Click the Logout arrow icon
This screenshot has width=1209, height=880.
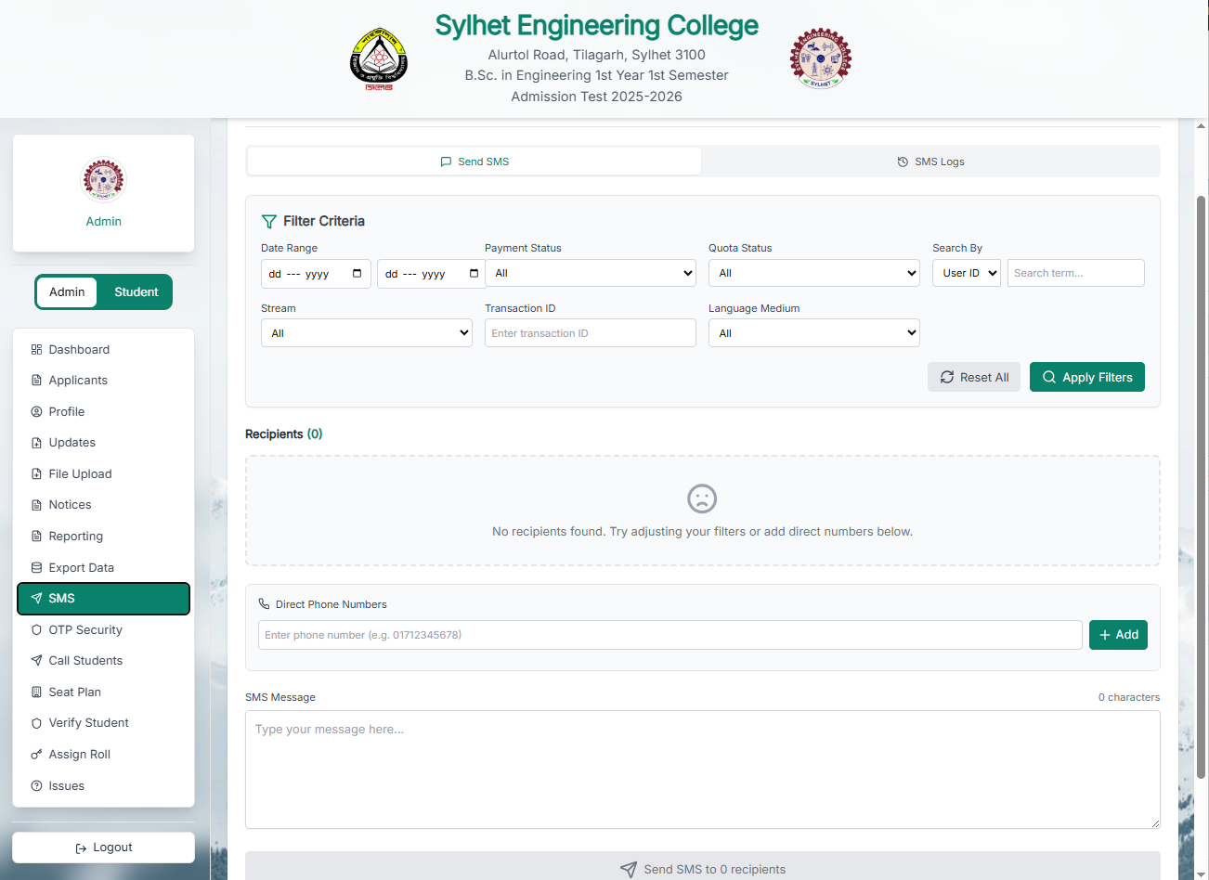(x=81, y=848)
